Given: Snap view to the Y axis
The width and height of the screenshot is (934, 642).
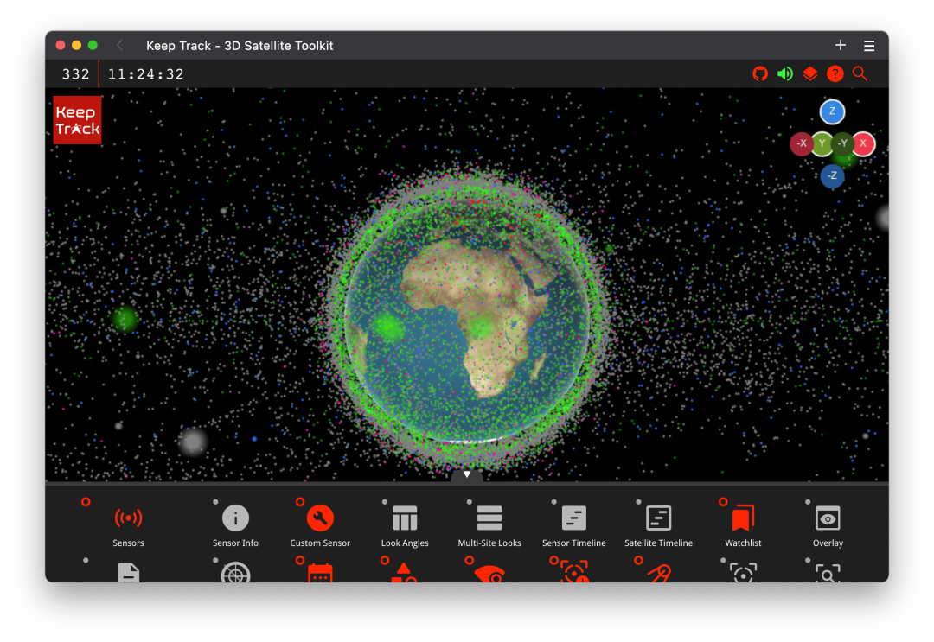Looking at the screenshot, I should tap(822, 143).
